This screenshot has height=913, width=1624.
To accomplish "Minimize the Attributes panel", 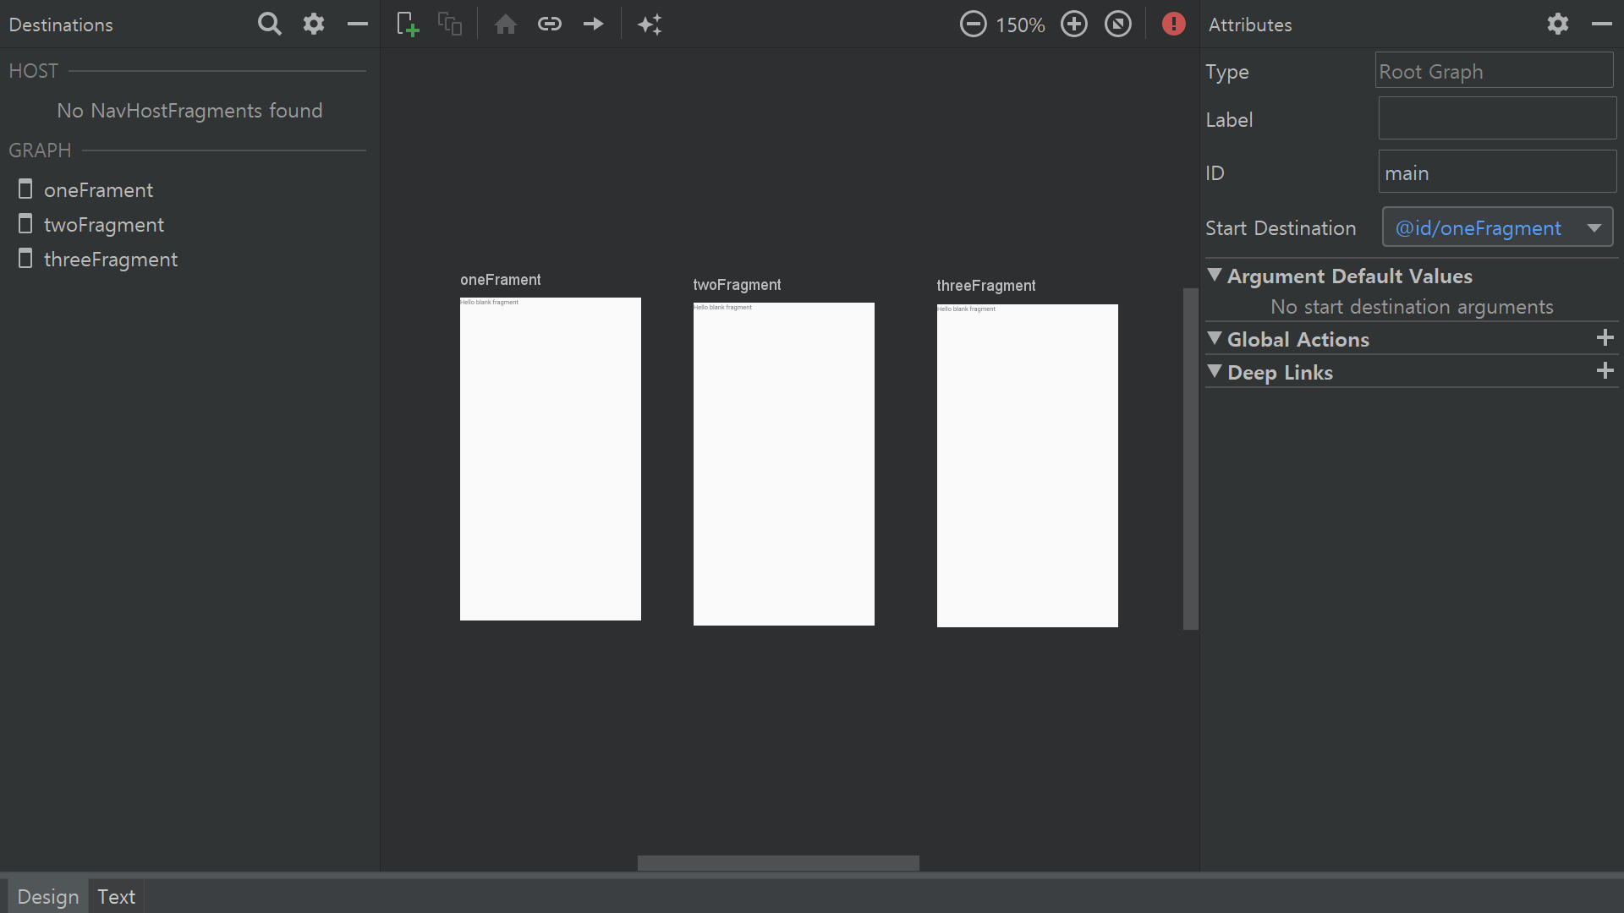I will point(1602,24).
